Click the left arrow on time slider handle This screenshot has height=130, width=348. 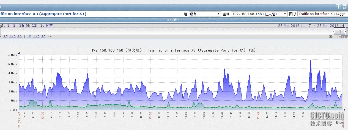click(x=334, y=31)
